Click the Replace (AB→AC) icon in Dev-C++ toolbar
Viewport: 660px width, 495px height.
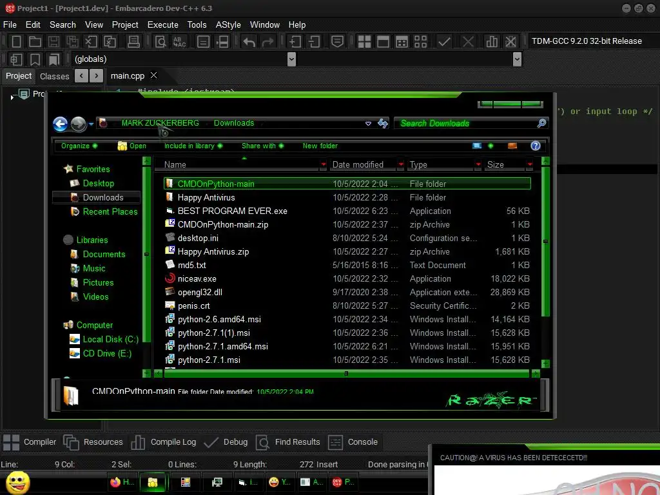click(179, 41)
